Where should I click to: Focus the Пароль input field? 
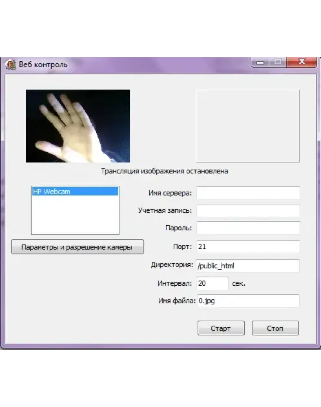click(x=248, y=228)
